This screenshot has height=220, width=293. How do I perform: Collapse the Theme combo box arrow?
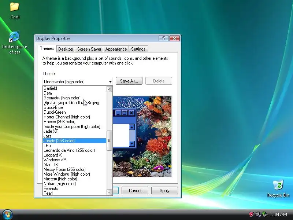pyautogui.click(x=110, y=82)
